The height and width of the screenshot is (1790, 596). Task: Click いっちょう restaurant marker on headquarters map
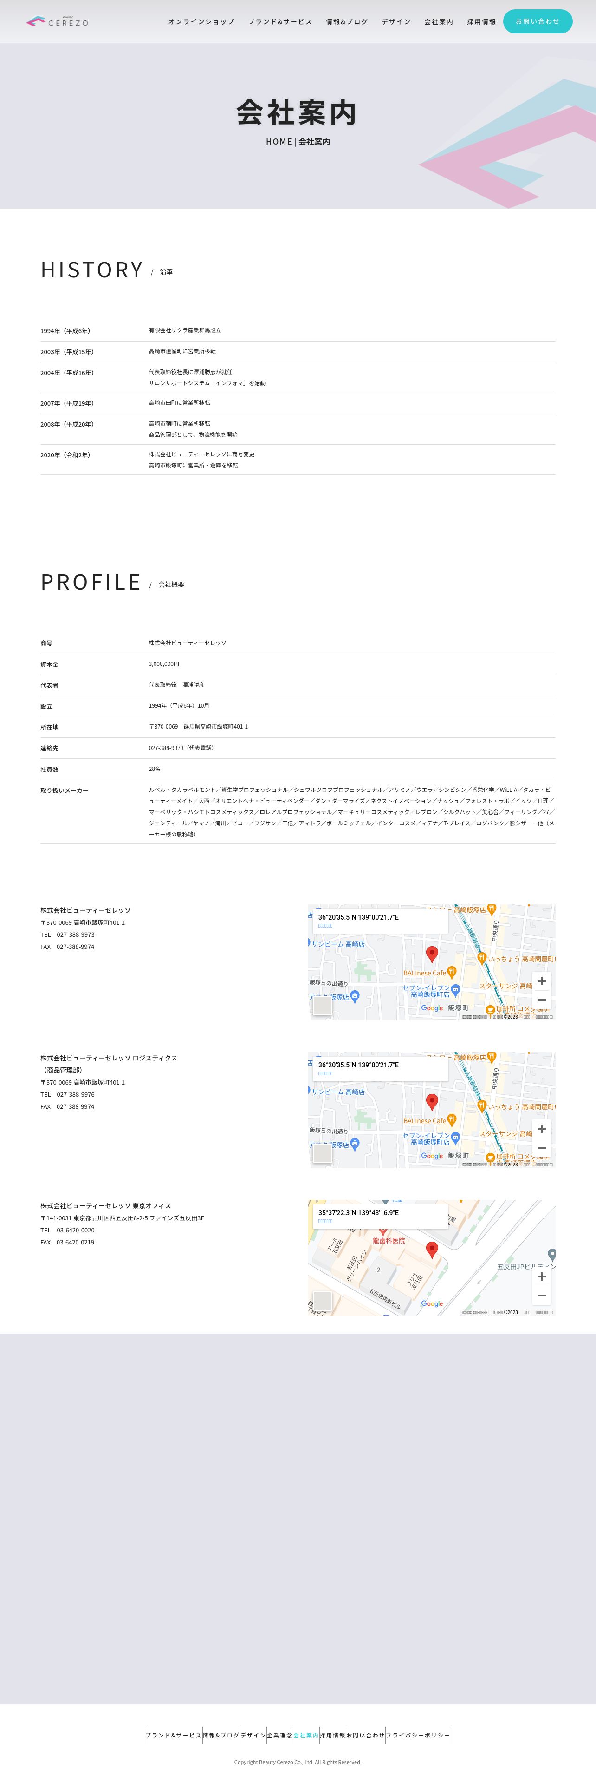[x=481, y=958]
